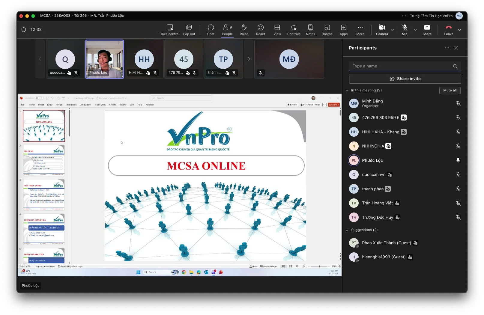Leave the meeting
Viewport: 484px width, 315px height.
pyautogui.click(x=449, y=30)
